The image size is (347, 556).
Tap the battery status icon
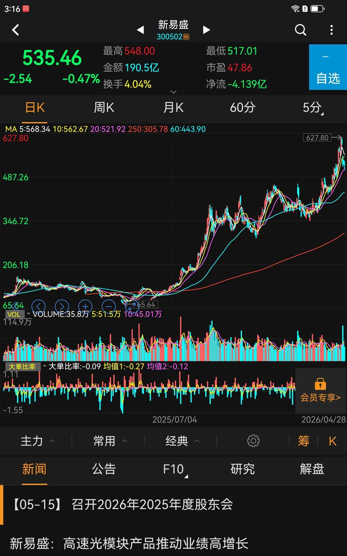(317, 9)
